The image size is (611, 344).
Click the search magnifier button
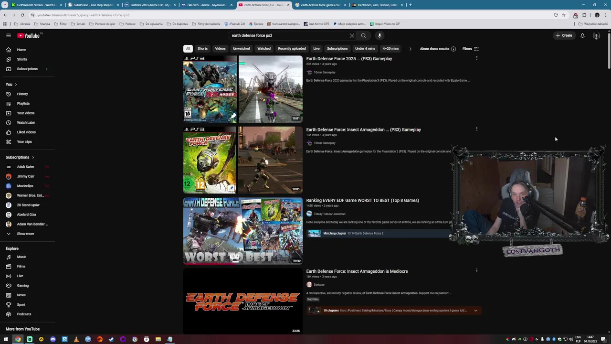coord(363,35)
